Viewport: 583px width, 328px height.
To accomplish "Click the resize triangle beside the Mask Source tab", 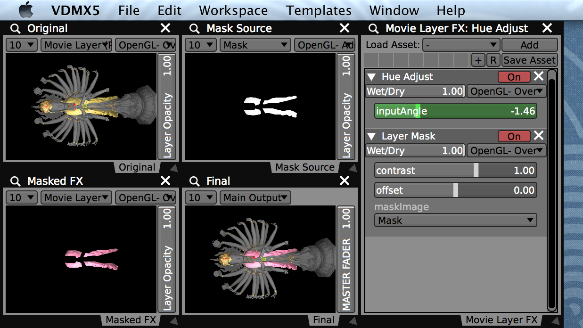I will 352,168.
